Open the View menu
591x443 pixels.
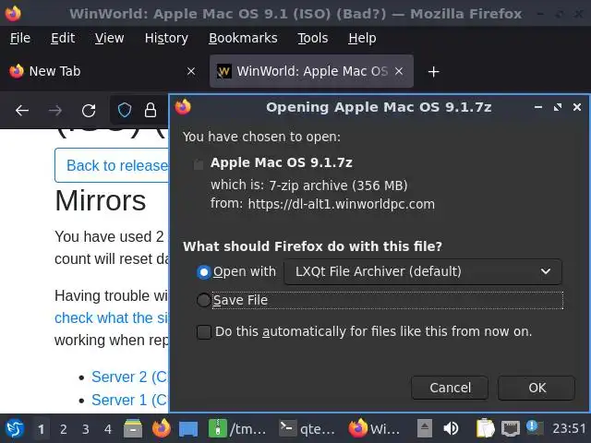pyautogui.click(x=109, y=38)
